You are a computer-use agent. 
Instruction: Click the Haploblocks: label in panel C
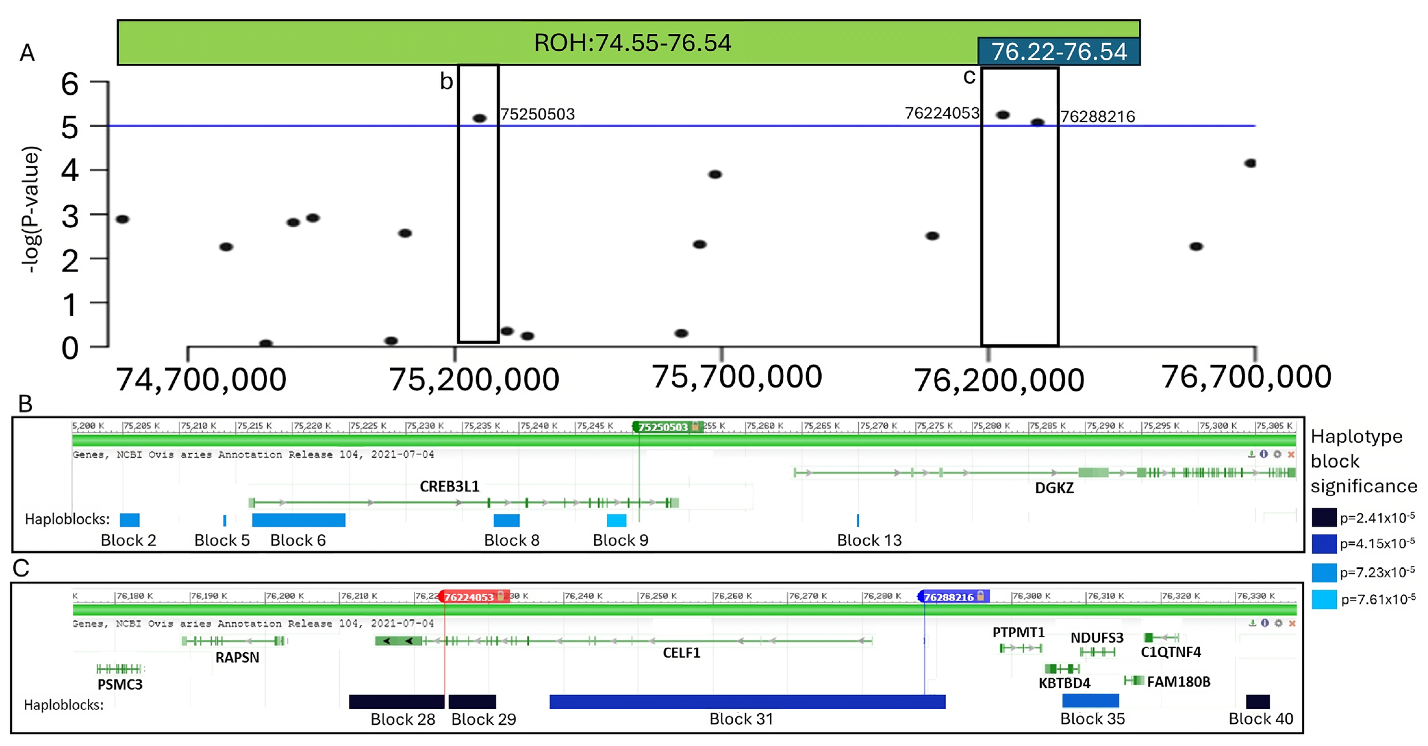click(64, 705)
